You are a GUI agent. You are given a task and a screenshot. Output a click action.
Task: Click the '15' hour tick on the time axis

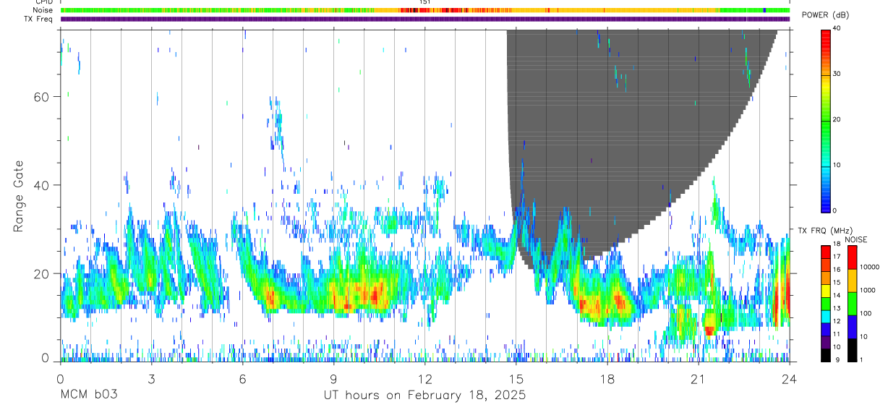click(516, 378)
